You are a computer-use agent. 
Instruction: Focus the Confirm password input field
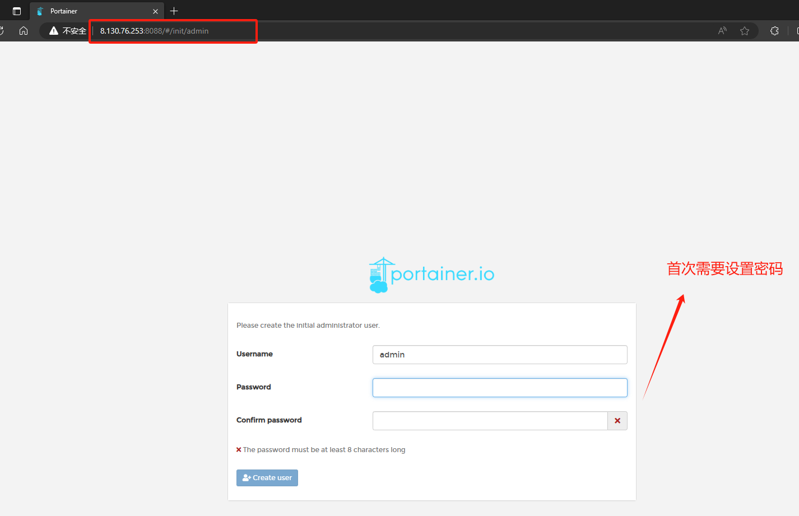coord(490,421)
